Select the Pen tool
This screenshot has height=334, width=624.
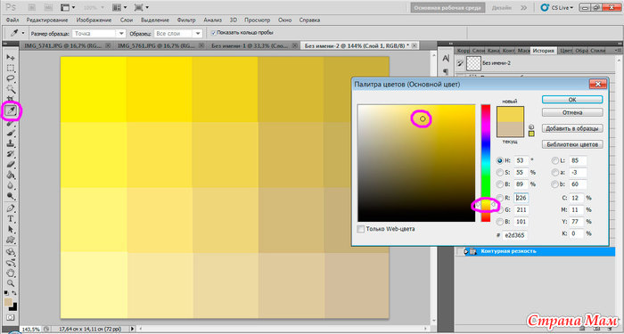(x=11, y=208)
